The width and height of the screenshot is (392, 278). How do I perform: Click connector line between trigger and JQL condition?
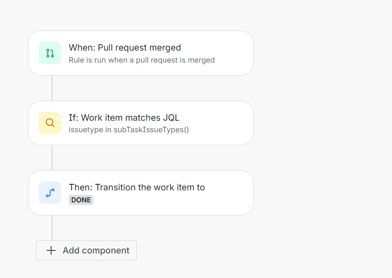52,88
